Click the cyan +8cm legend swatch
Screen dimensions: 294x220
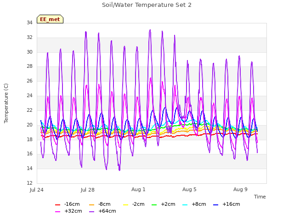(185, 205)
